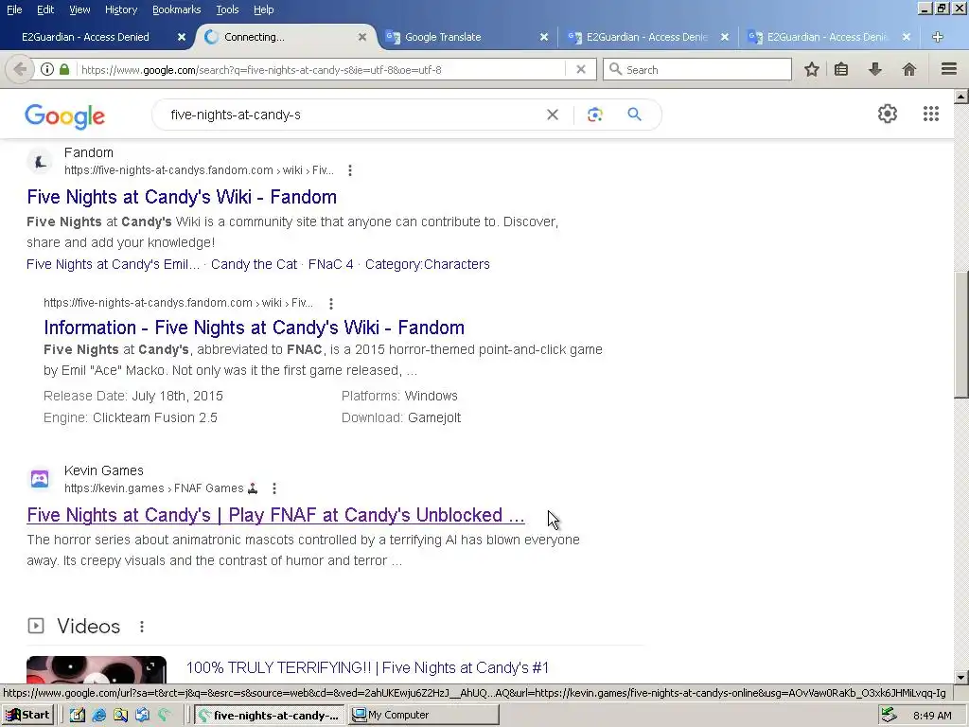Click the Kevin Games site favicon

(40, 479)
